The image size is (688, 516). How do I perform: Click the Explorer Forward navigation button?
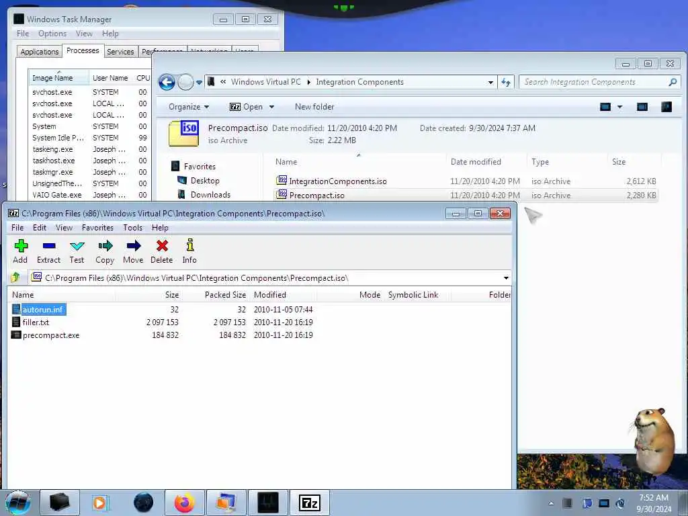tap(185, 82)
